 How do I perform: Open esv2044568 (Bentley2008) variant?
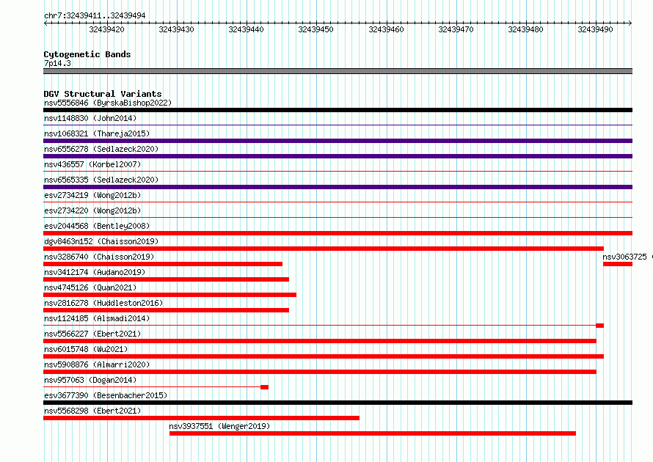click(x=97, y=226)
